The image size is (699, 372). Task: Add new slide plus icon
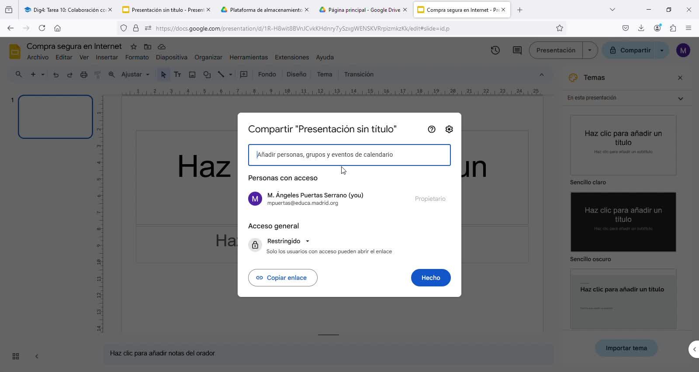(33, 74)
